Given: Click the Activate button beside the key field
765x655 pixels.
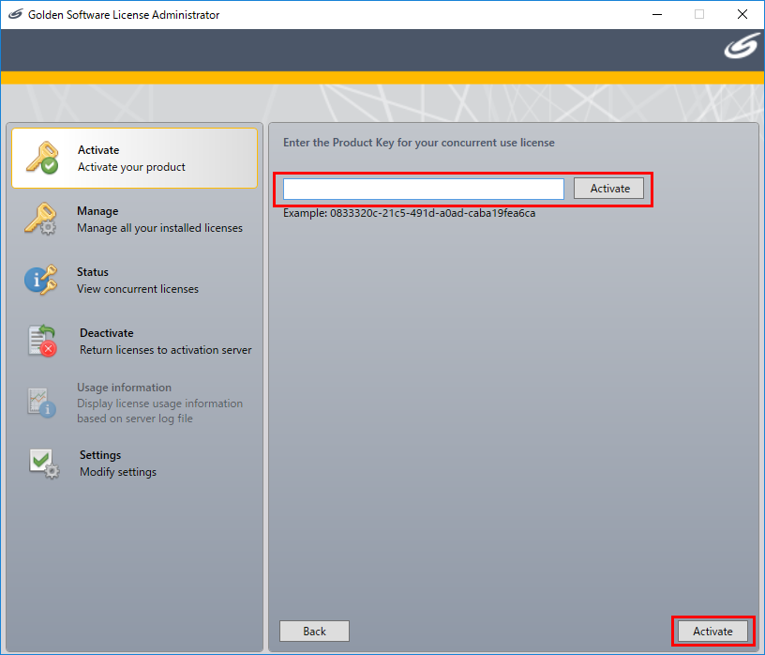Looking at the screenshot, I should click(608, 189).
